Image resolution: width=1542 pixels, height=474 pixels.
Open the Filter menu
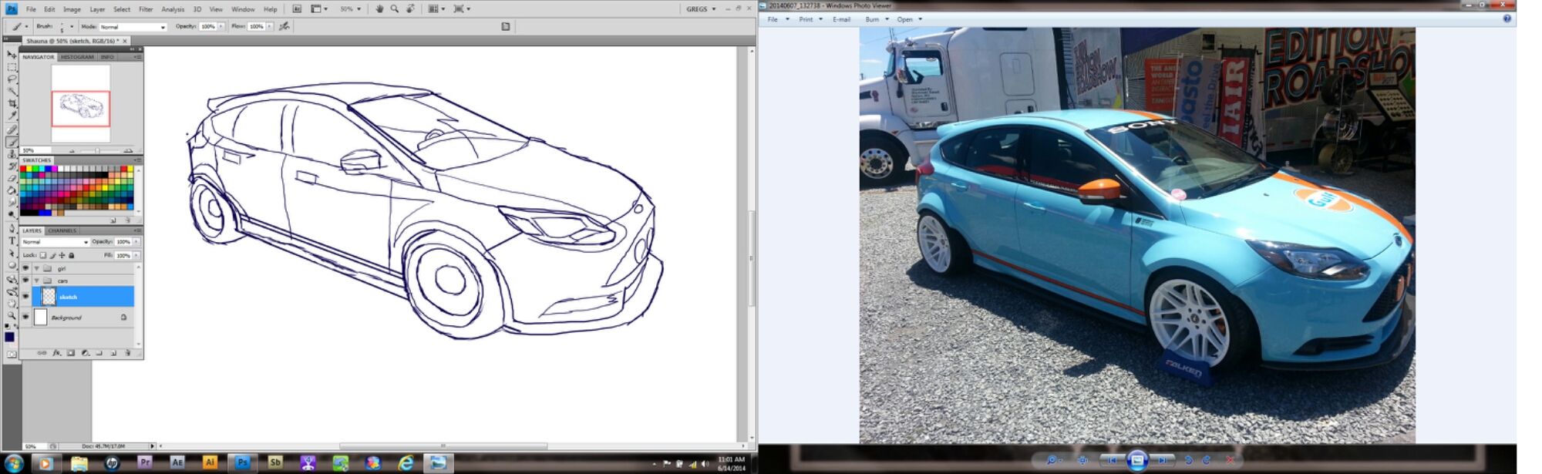[x=146, y=9]
